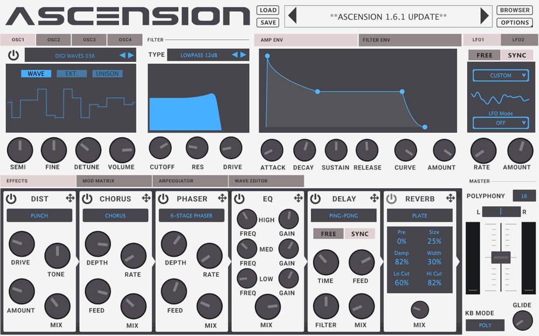The width and height of the screenshot is (539, 336).
Task: Adjust the master pan slider between L and R
Action: coord(502,211)
